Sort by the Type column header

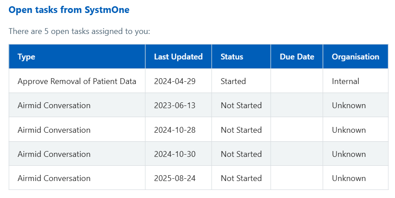[26, 57]
